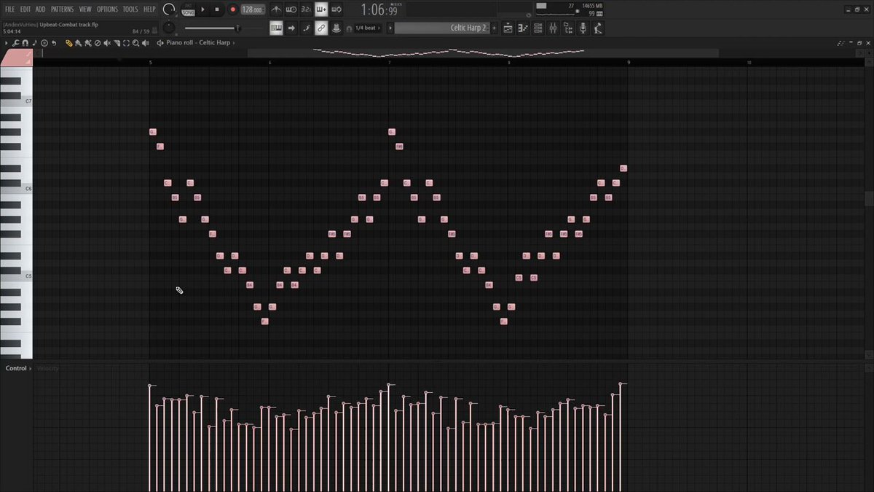This screenshot has width=874, height=492.
Task: Activate the Select marquee tool
Action: point(126,43)
